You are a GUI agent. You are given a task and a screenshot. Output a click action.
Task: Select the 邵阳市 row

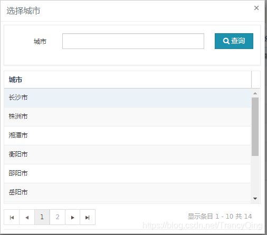pos(127,173)
